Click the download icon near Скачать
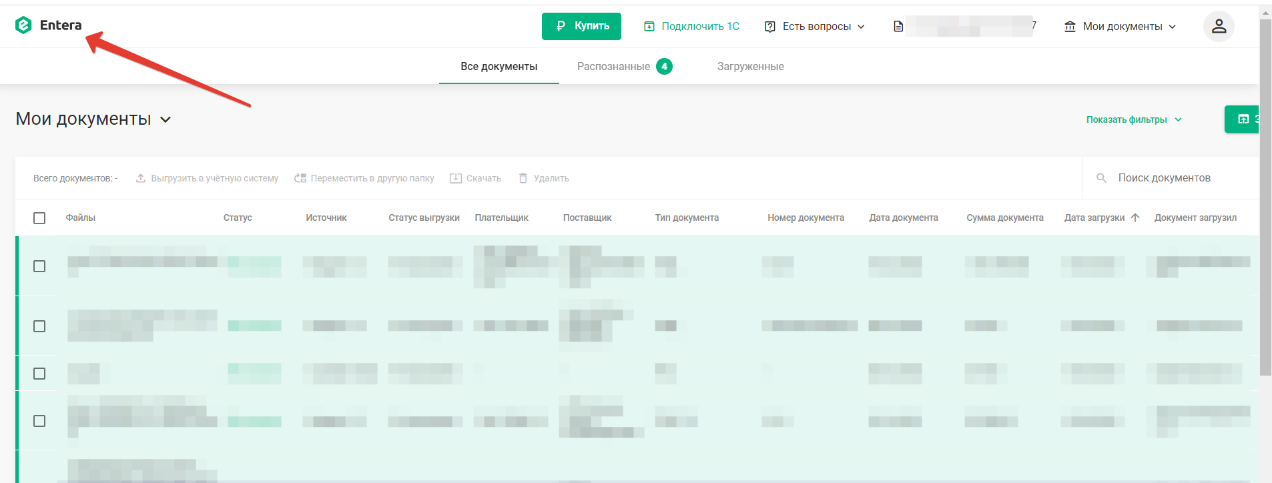 [x=456, y=178]
